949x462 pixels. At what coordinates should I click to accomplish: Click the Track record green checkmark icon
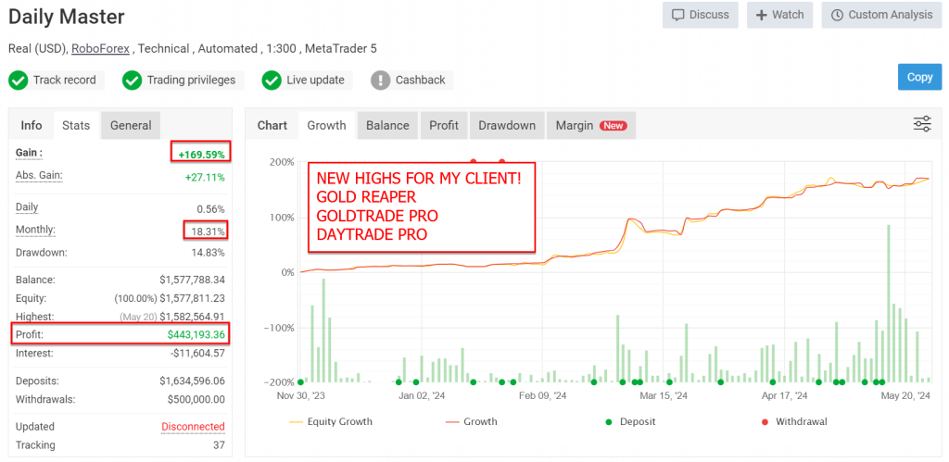click(18, 81)
